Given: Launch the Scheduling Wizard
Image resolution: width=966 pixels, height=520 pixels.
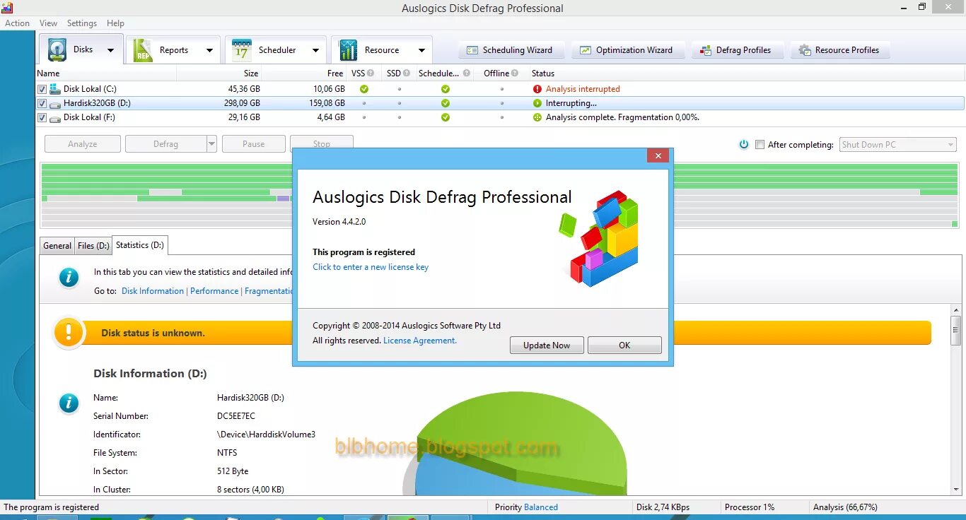Looking at the screenshot, I should (x=511, y=50).
